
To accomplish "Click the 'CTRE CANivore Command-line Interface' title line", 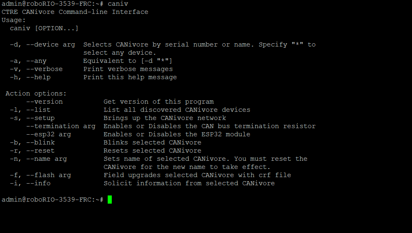I will (75, 12).
